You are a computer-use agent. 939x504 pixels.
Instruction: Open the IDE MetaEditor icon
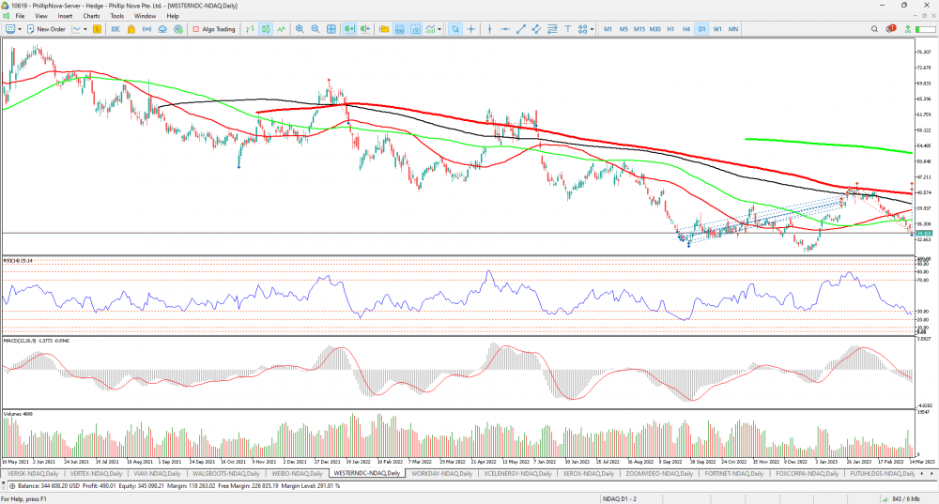coord(115,29)
